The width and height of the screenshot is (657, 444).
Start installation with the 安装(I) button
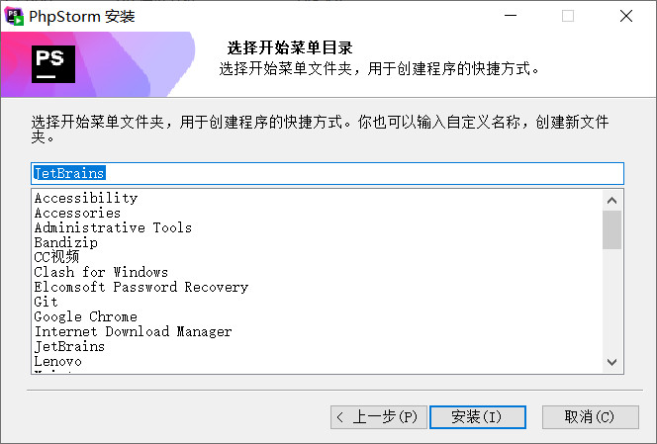[x=478, y=416]
